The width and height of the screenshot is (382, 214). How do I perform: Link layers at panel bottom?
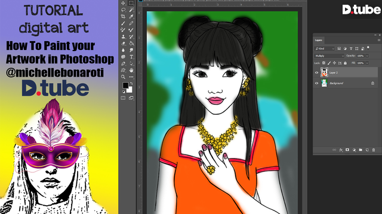coord(334,150)
